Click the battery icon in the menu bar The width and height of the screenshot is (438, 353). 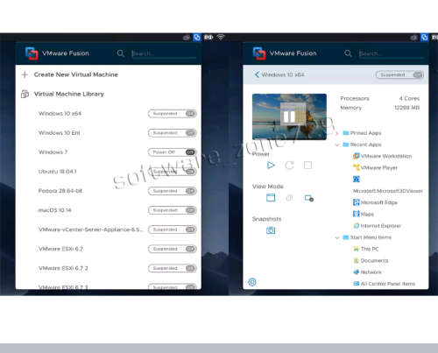point(208,37)
